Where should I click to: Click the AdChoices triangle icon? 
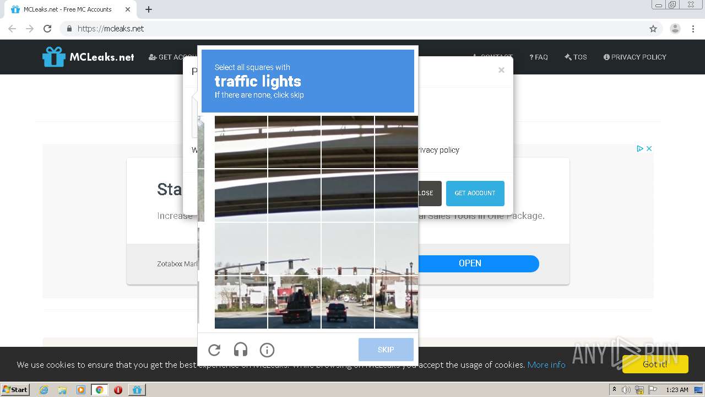640,148
